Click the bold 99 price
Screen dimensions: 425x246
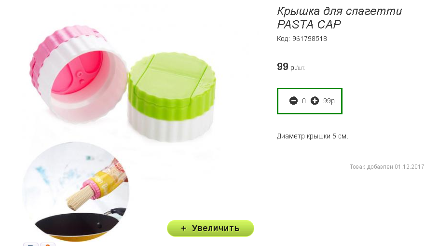pos(282,67)
